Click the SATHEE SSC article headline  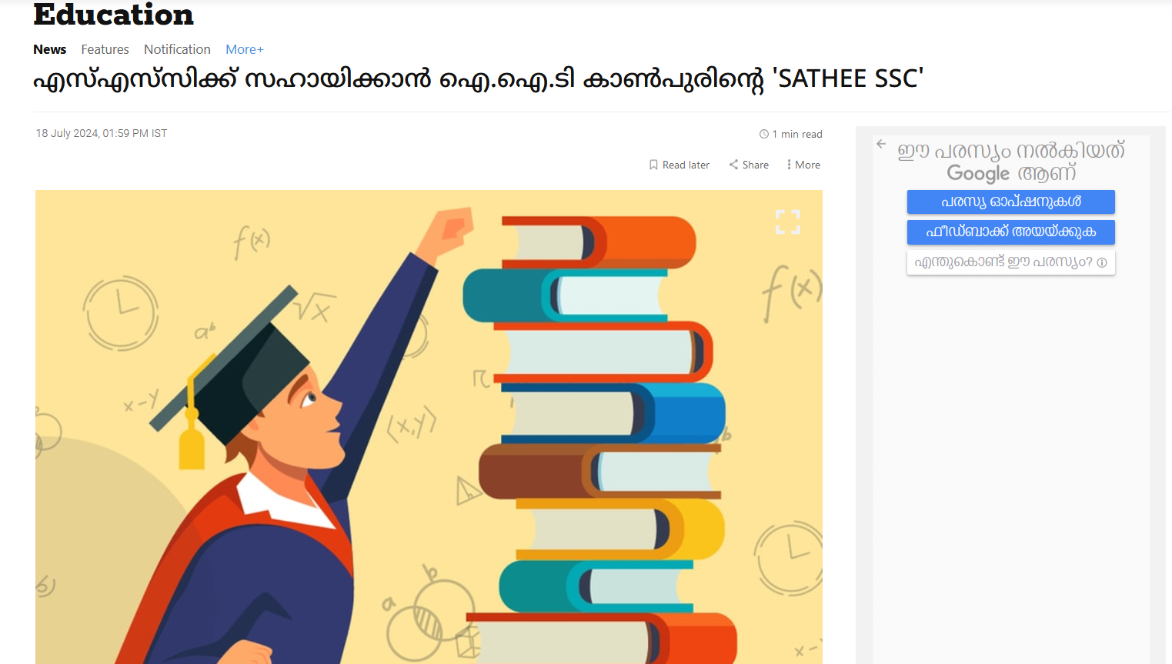point(478,79)
